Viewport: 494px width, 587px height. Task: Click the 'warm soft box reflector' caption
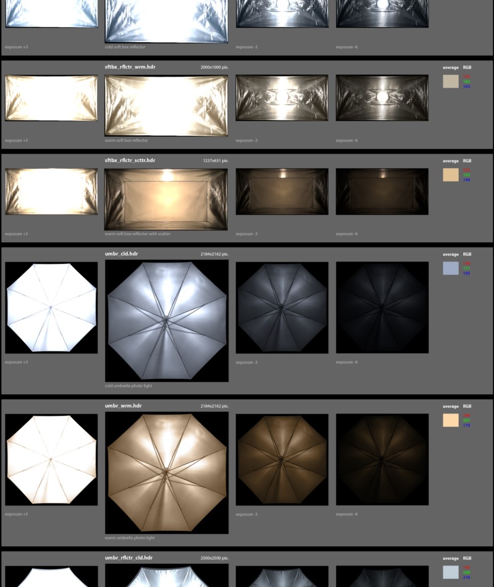pyautogui.click(x=126, y=141)
